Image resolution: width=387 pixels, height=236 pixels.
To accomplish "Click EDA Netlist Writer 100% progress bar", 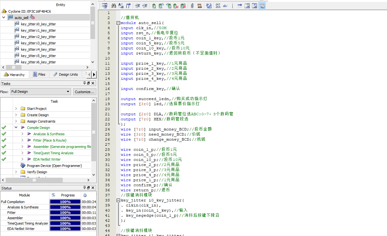I will pyautogui.click(x=65, y=229).
